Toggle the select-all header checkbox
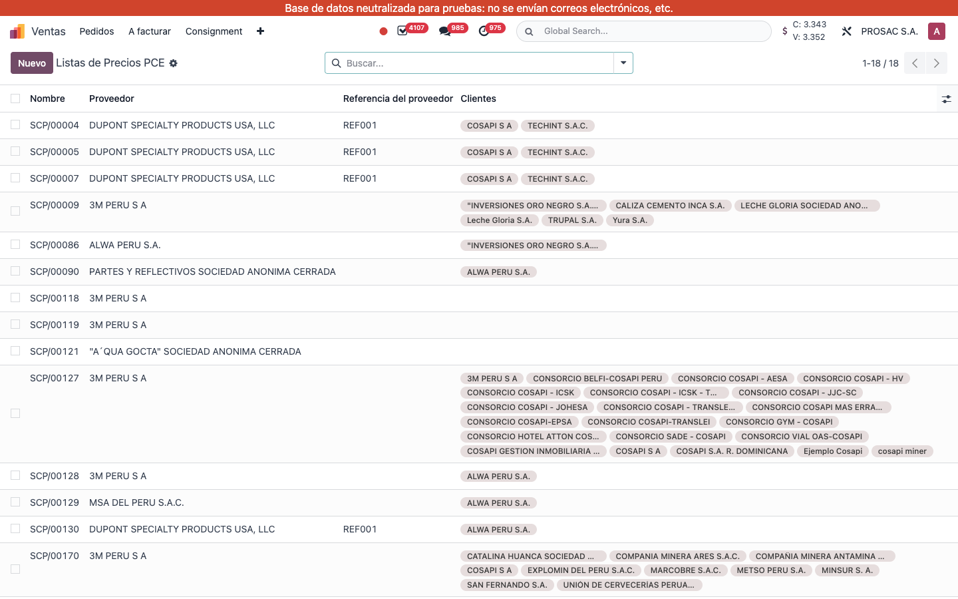The width and height of the screenshot is (958, 599). (x=15, y=99)
